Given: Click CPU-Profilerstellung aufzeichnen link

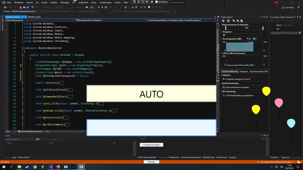Looking at the screenshot, I should point(240,95).
